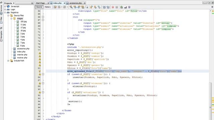Switch to the accesorios.php tab
This screenshot has height=120, width=214.
(x=76, y=3)
